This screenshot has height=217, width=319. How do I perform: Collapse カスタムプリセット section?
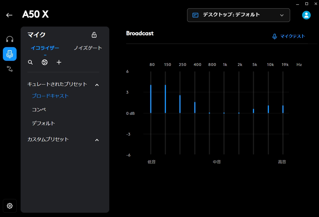(97, 140)
